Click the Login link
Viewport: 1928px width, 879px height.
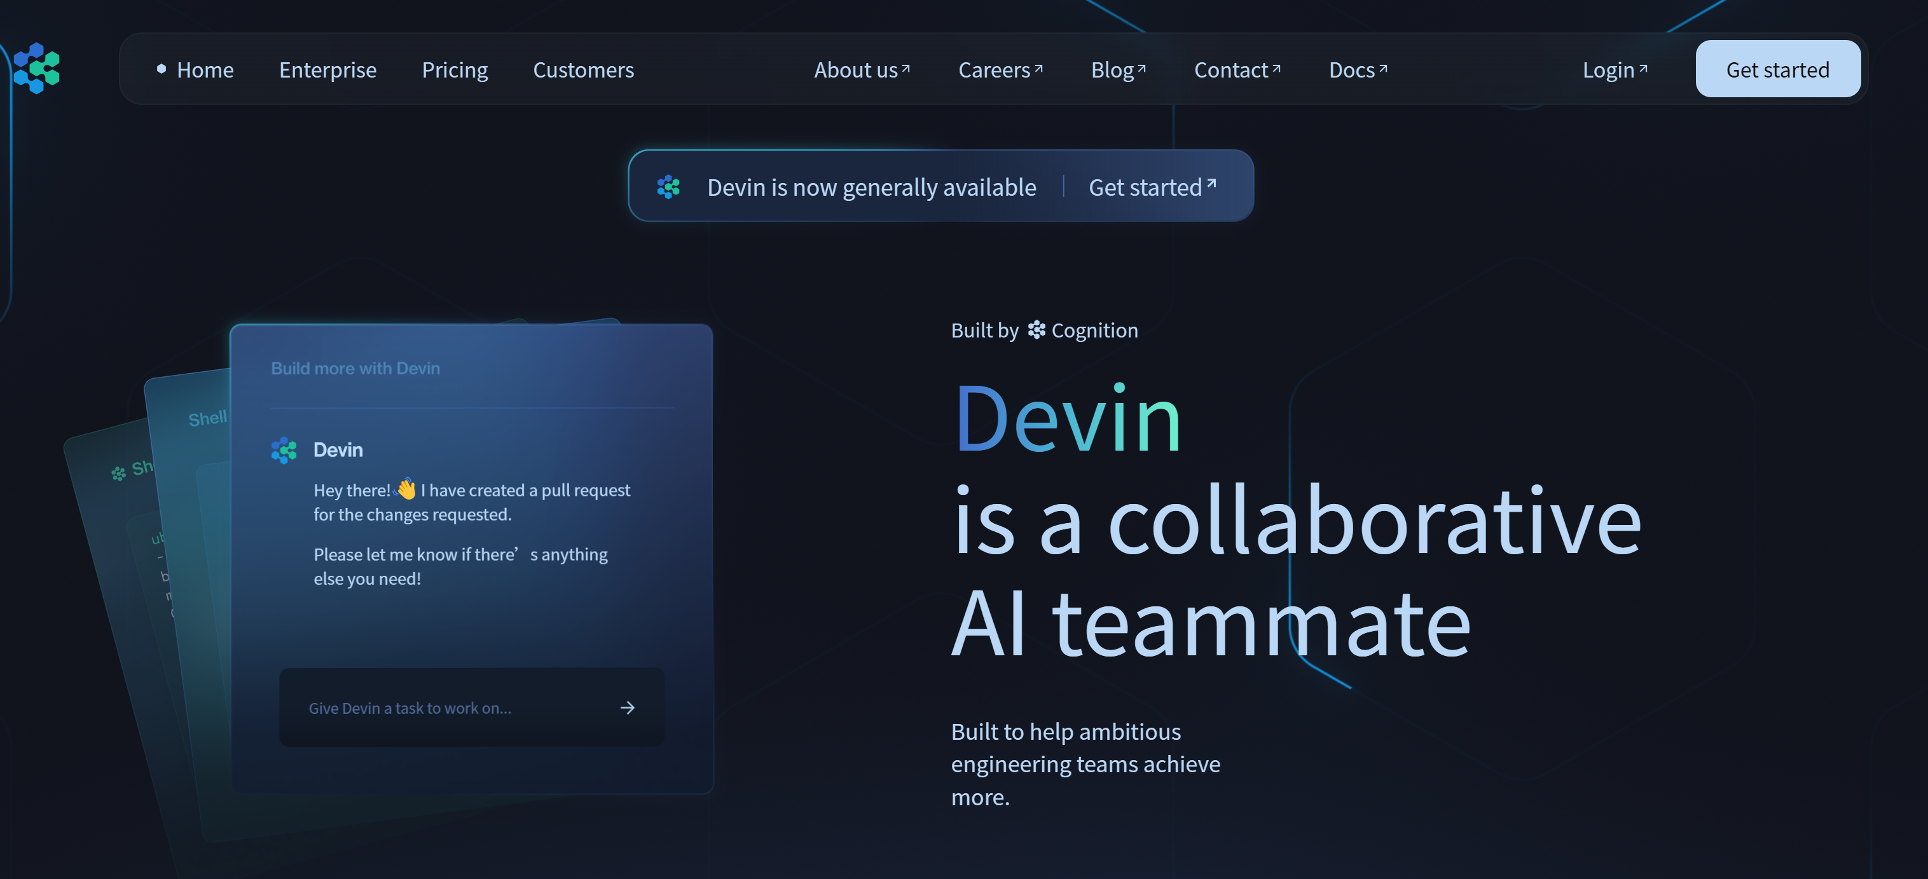coord(1614,69)
